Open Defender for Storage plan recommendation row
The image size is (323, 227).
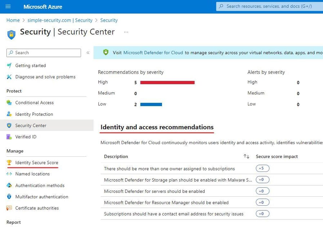tap(178, 180)
